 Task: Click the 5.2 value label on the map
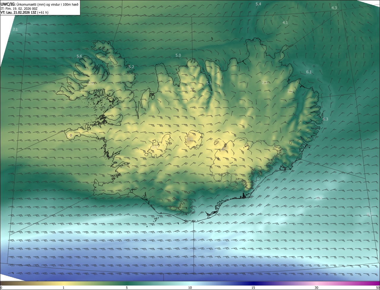[x=131, y=67]
